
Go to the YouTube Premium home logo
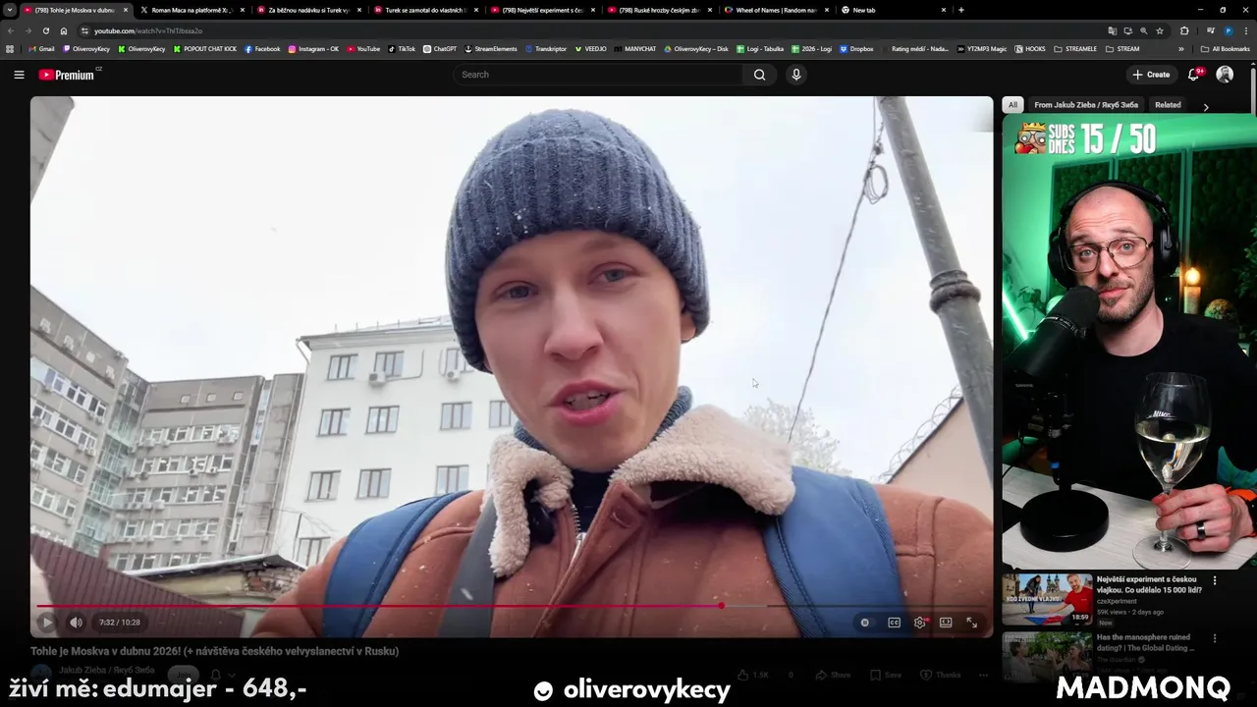coord(69,75)
